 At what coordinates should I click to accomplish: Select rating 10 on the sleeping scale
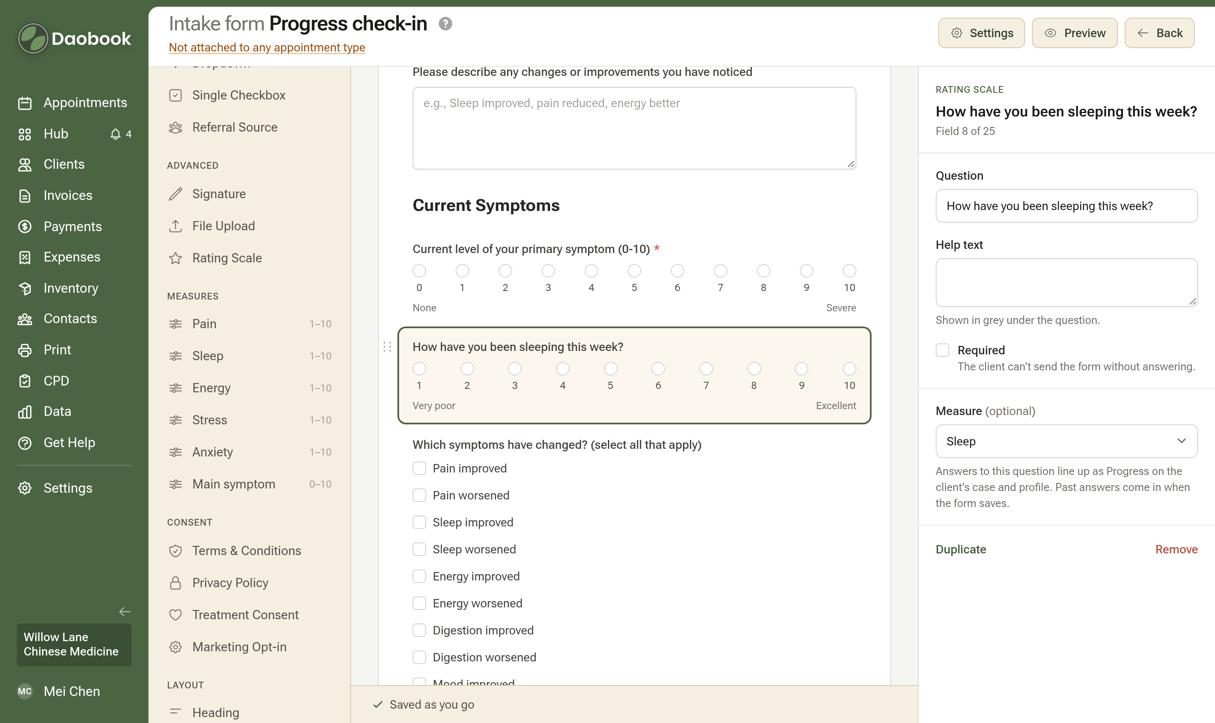850,368
